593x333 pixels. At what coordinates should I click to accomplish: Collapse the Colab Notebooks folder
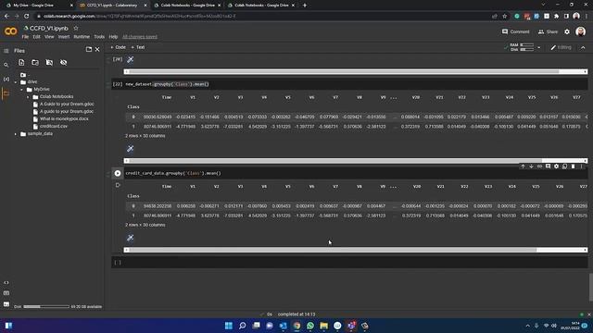28,97
